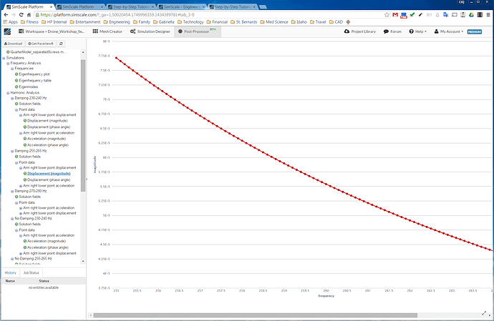Collapse the Damping 255-265 Hz node

12,151
